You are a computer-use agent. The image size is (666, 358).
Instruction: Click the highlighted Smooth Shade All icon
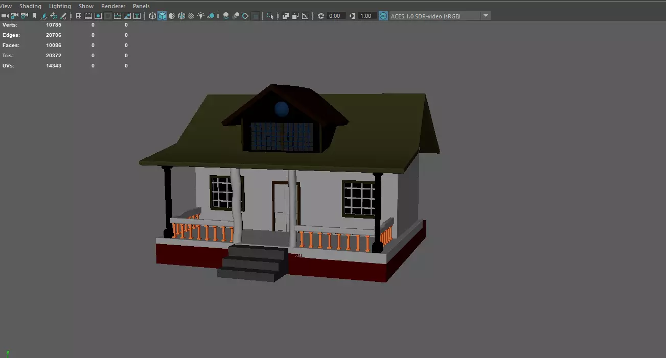162,16
